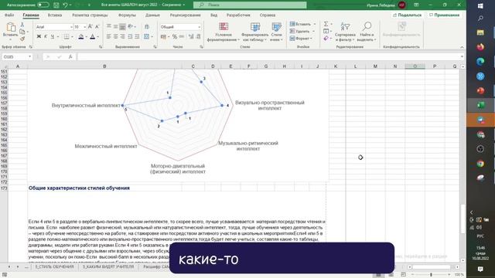Toggle Underline (Ч) formatting

[53, 37]
